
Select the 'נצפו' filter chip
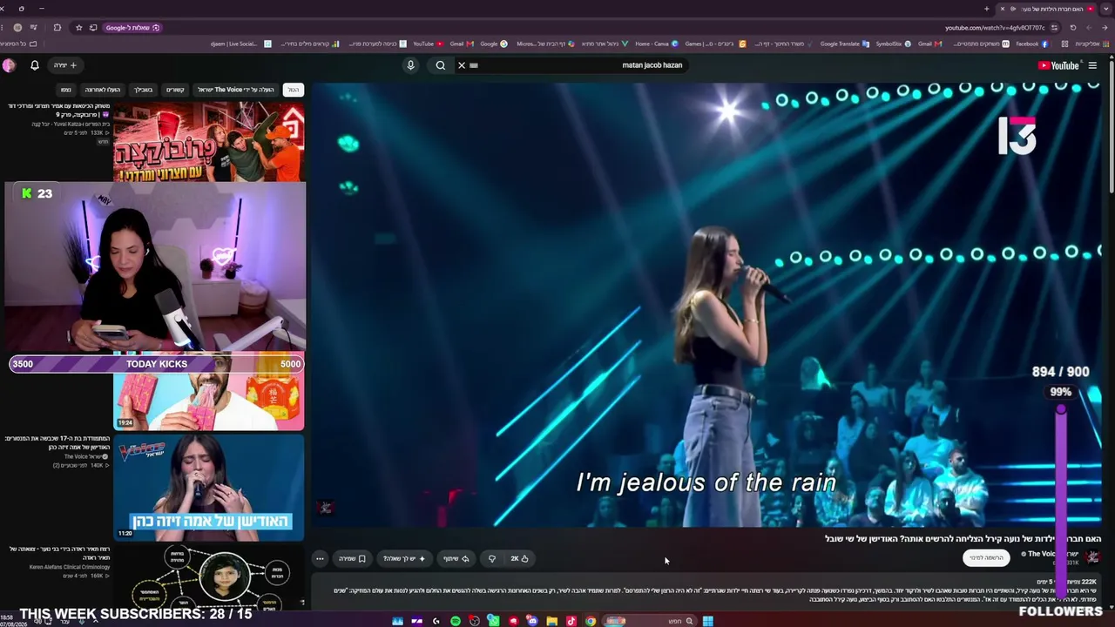[x=65, y=90]
